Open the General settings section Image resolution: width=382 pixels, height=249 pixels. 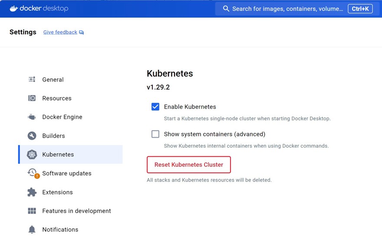tap(70, 79)
